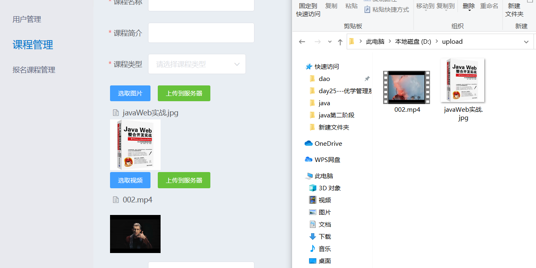Click the 课程简介 input field

pos(201,33)
